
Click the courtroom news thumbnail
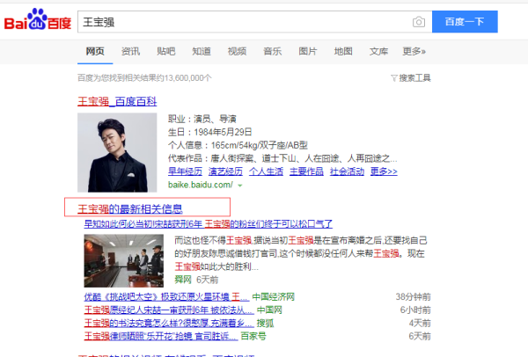pos(123,261)
